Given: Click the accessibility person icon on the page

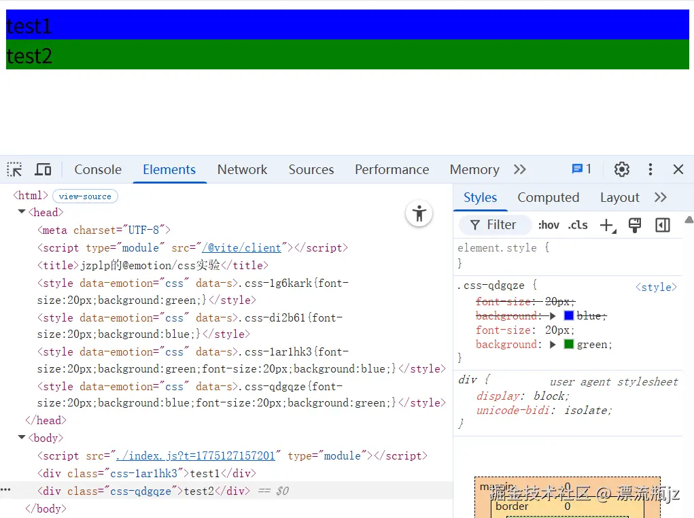Looking at the screenshot, I should [x=419, y=213].
